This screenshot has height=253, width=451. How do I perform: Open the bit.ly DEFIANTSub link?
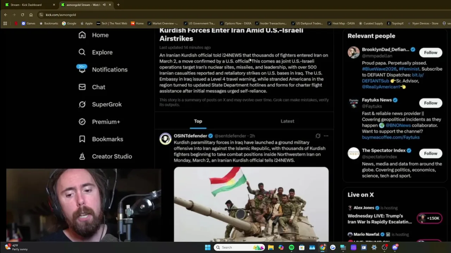pos(393,78)
